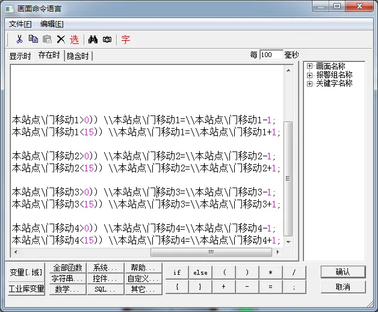Click the vertical scrollbar up arrow
The image size is (378, 312).
tap(288, 70)
